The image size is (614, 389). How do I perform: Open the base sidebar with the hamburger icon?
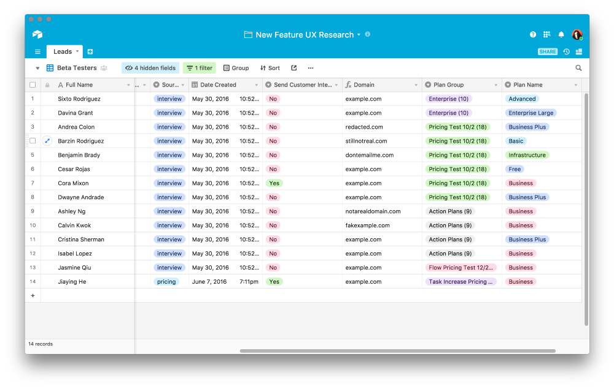pyautogui.click(x=37, y=51)
